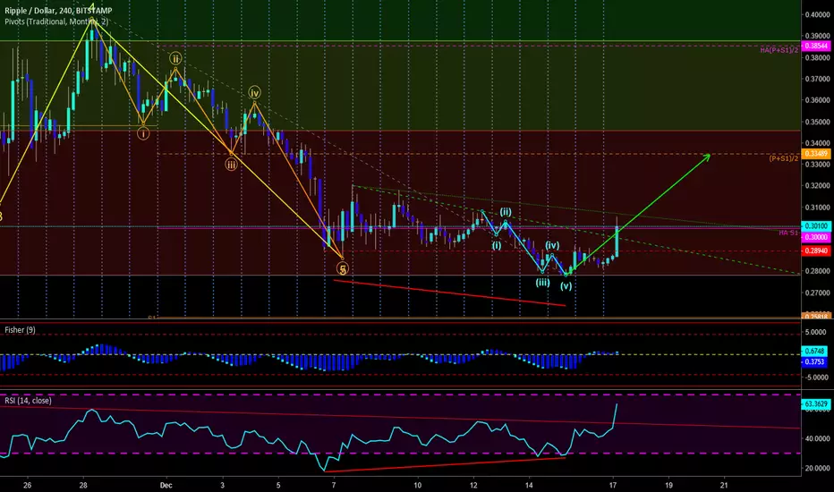Select the 63.3629 RSI value tag
This screenshot has height=492, width=834.
(x=816, y=404)
